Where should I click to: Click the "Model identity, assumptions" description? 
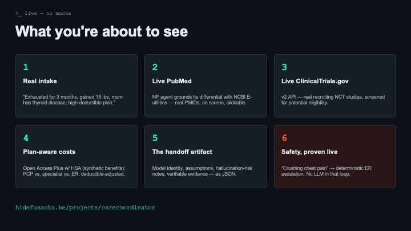[x=202, y=171]
